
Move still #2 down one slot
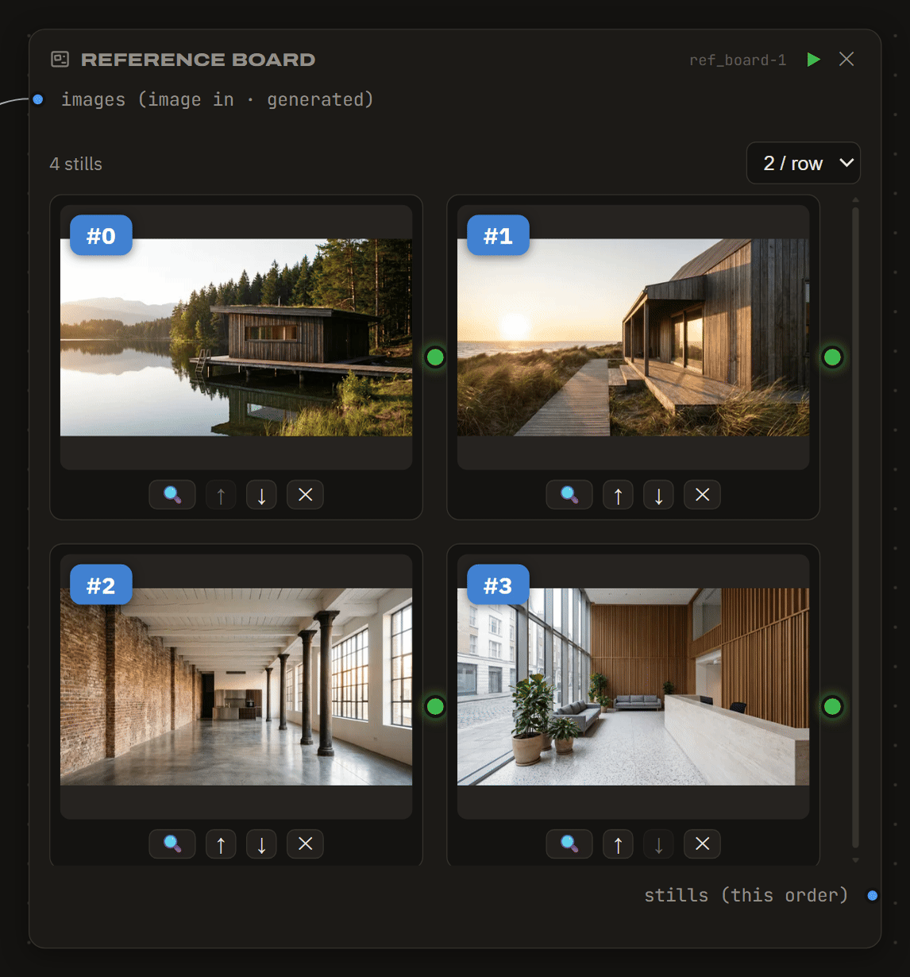(x=261, y=844)
